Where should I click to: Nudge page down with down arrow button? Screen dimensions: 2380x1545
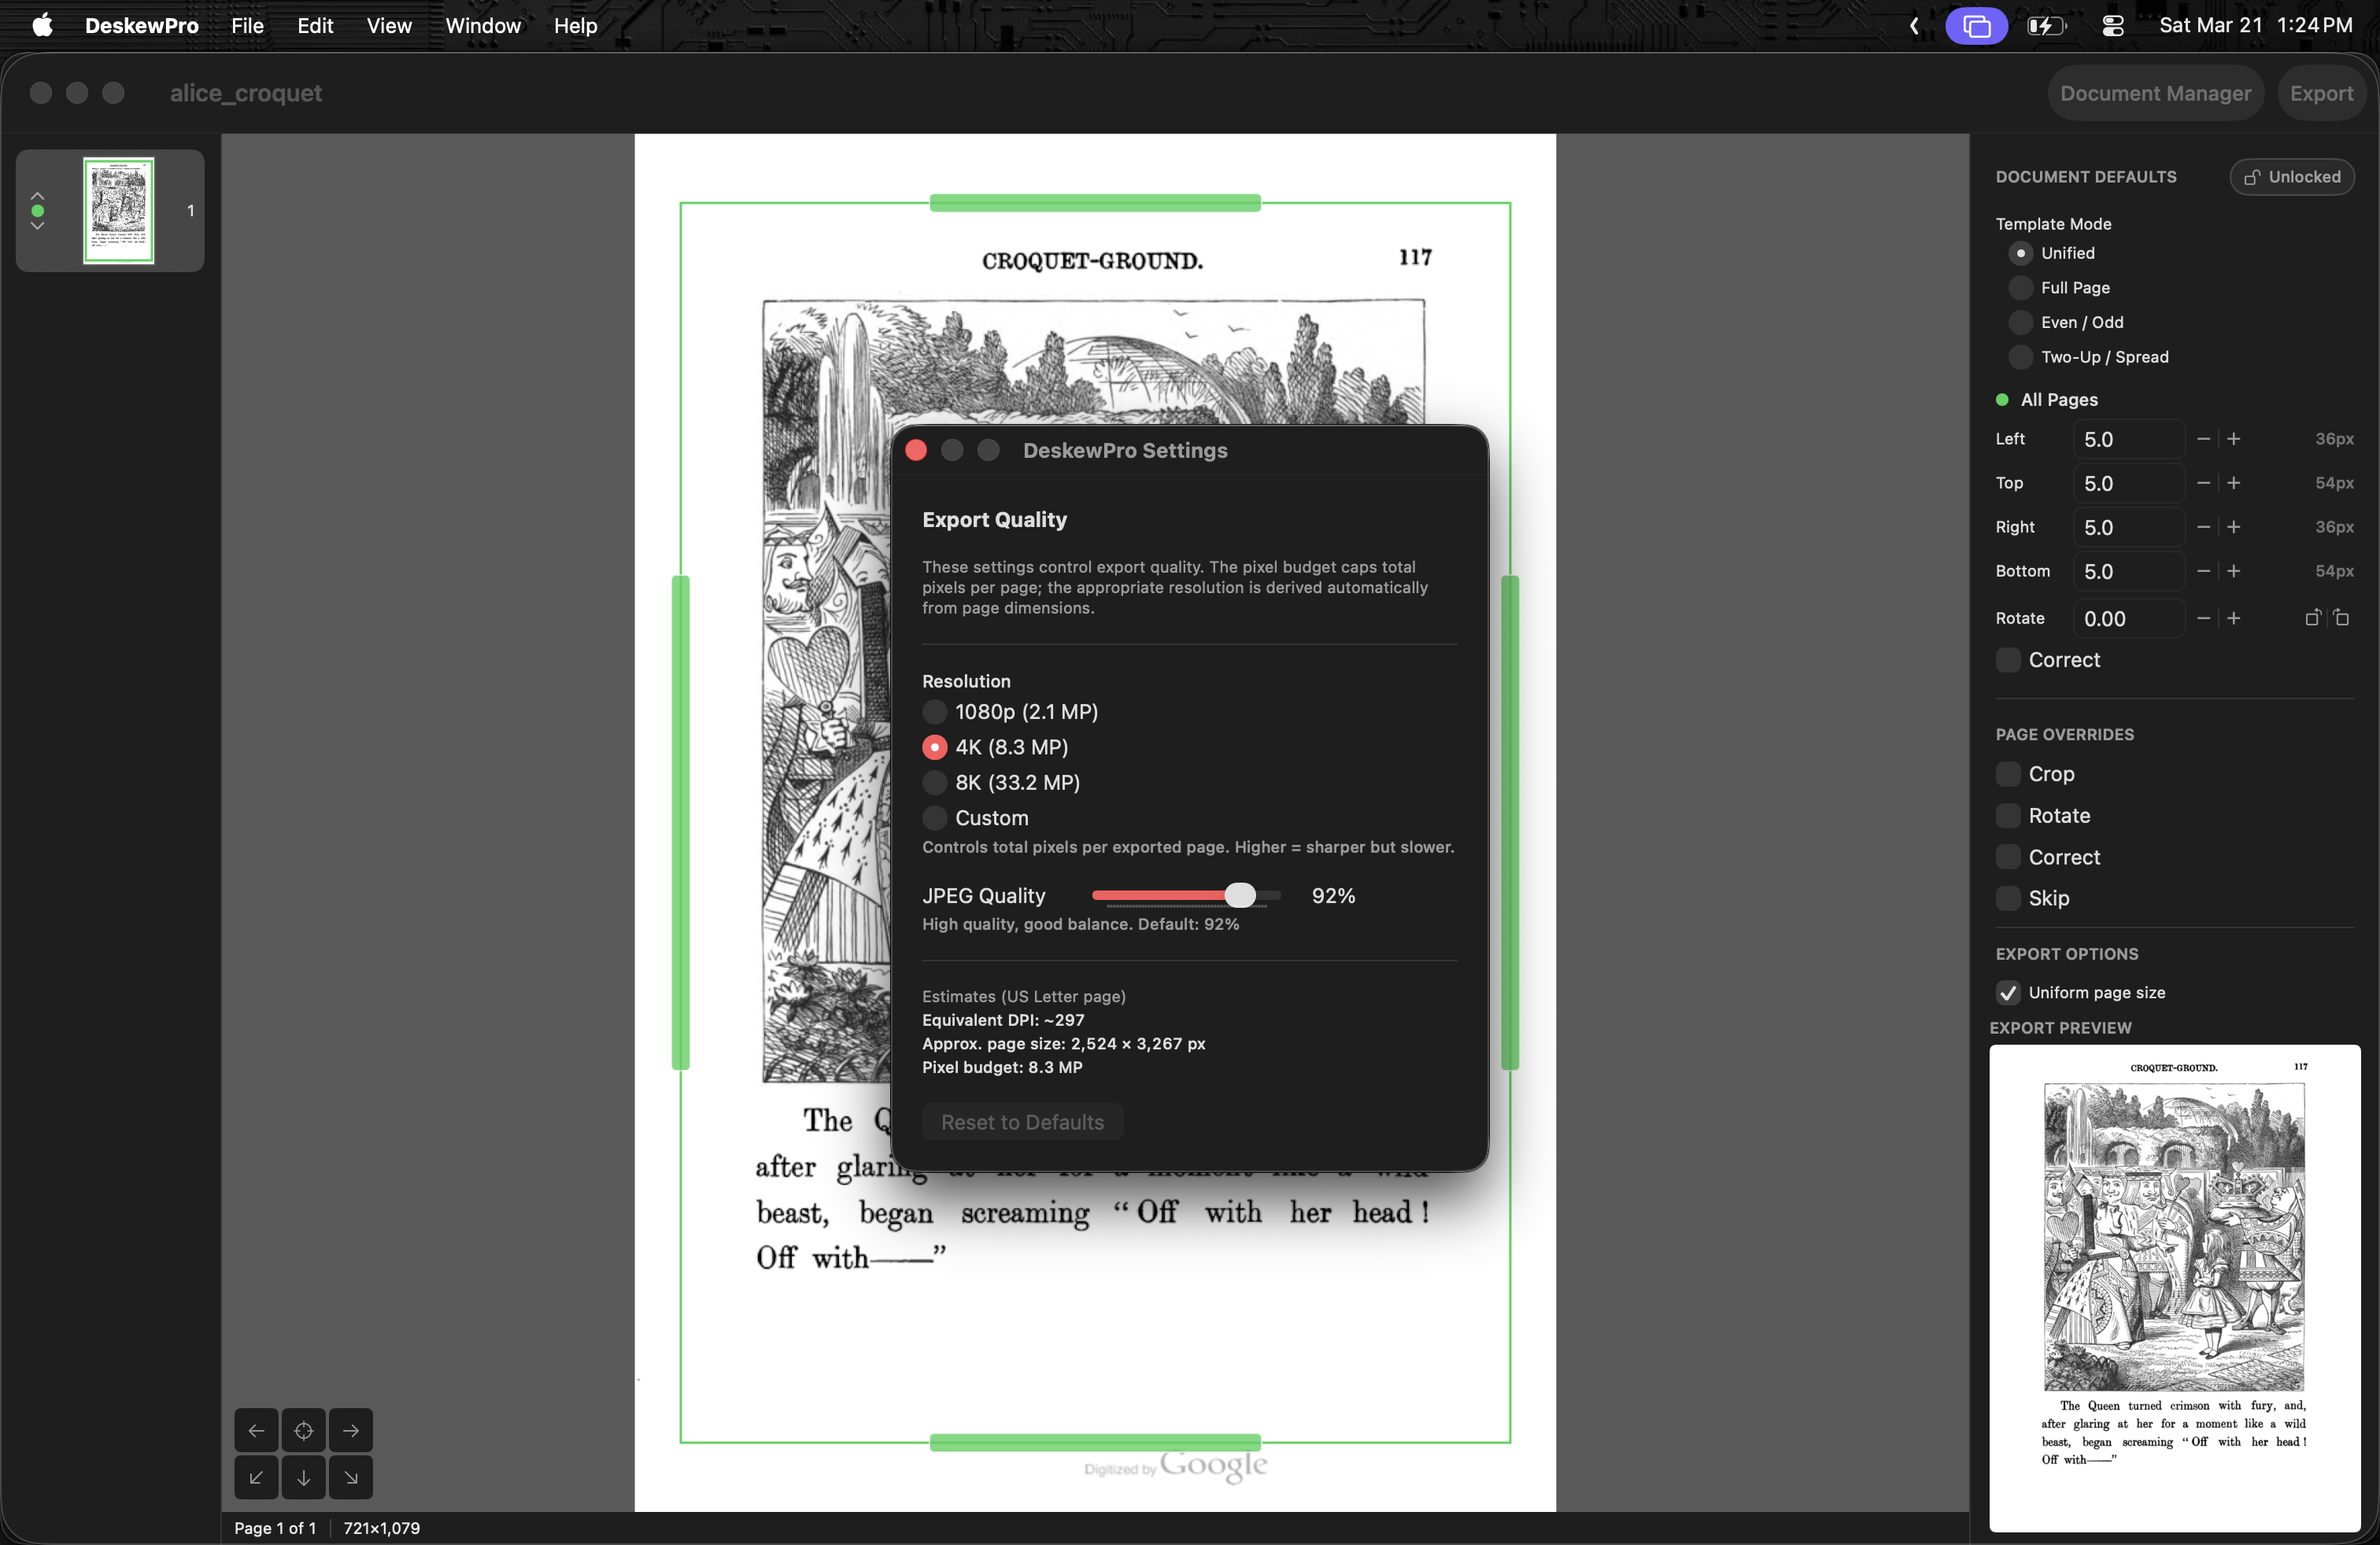coord(303,1477)
